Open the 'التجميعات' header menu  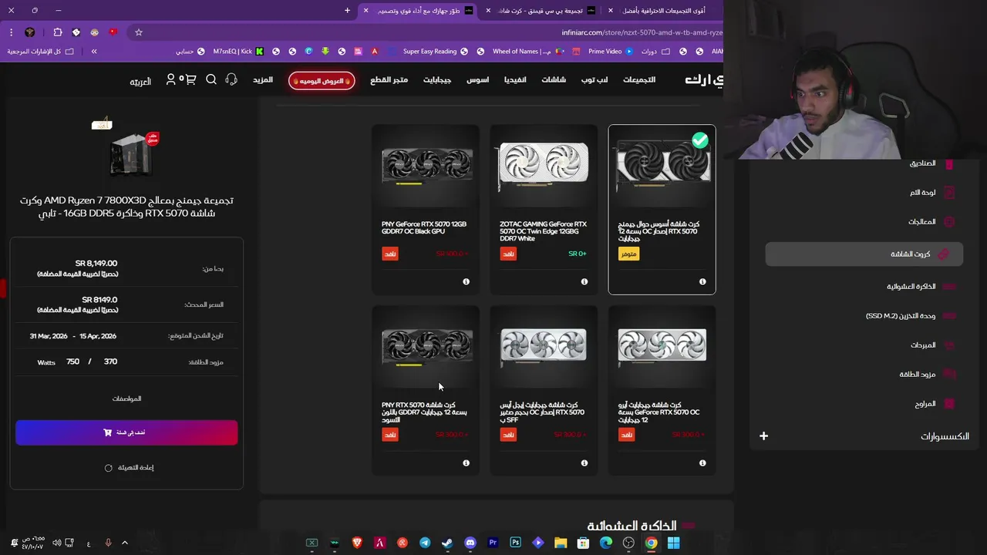[x=639, y=79]
